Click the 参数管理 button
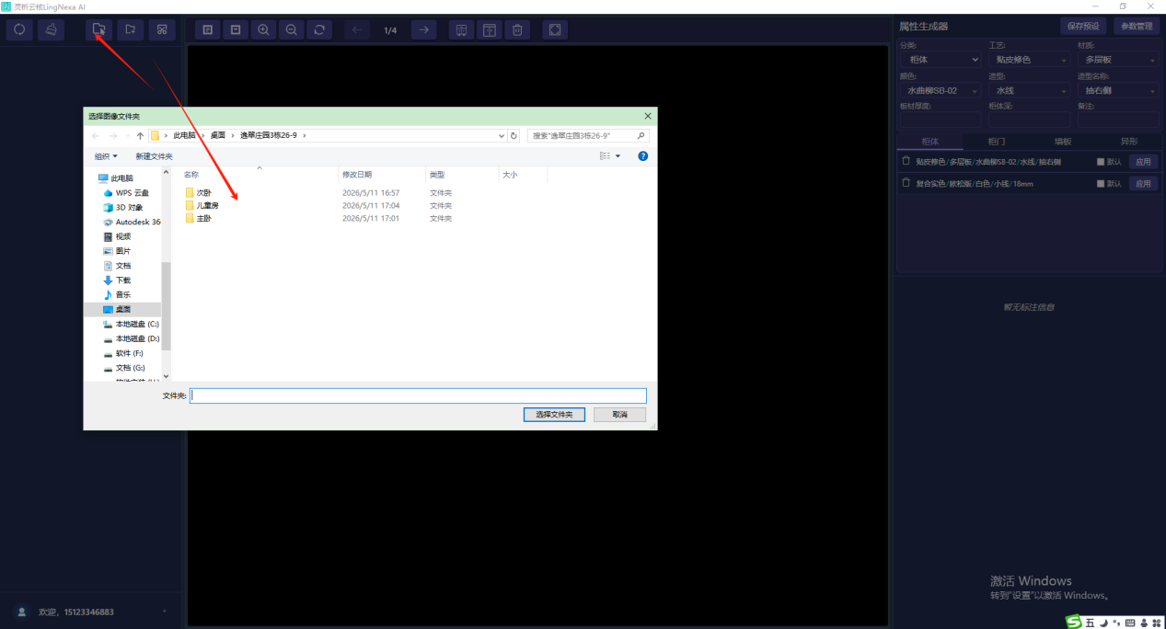 1137,27
